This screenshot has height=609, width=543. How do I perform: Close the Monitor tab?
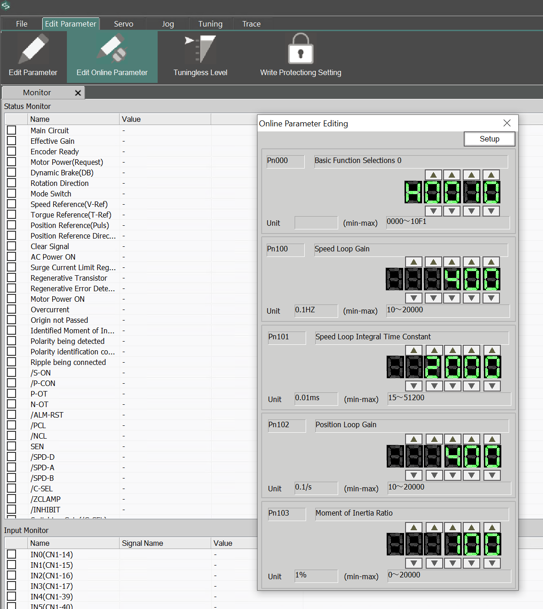(78, 93)
